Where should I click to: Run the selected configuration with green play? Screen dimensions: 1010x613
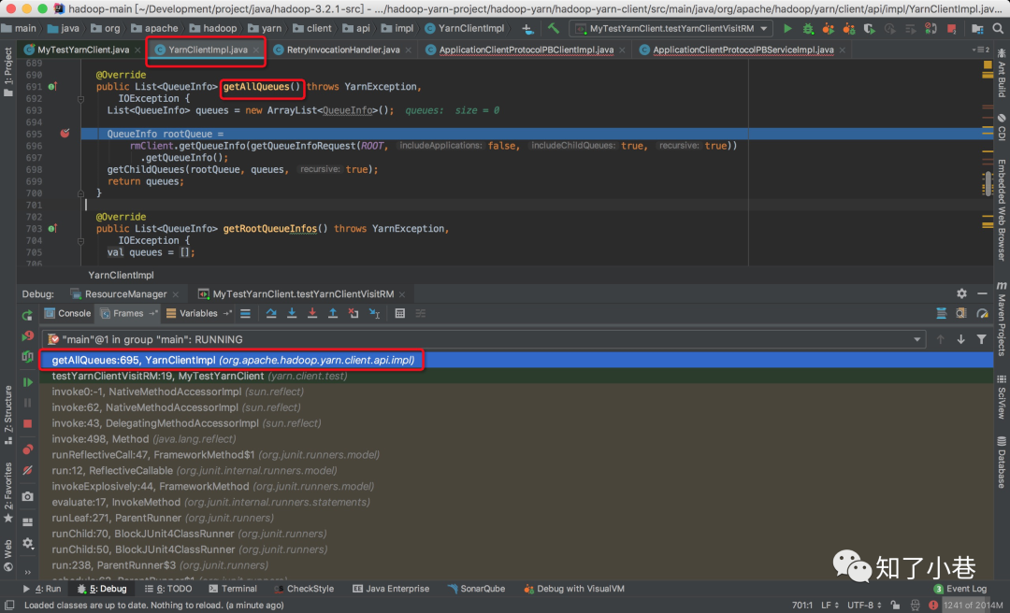787,28
